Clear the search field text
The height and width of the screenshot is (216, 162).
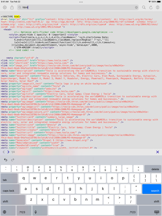(136, 7)
